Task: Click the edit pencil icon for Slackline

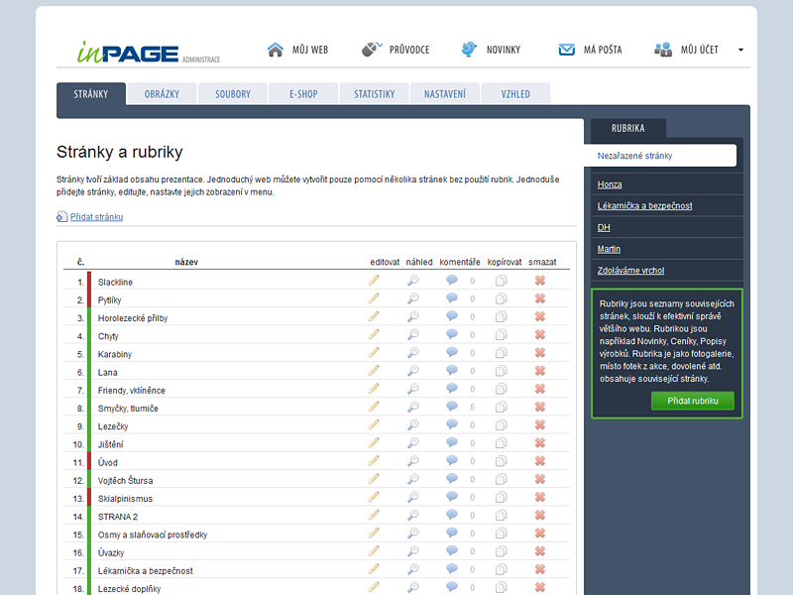Action: tap(374, 282)
